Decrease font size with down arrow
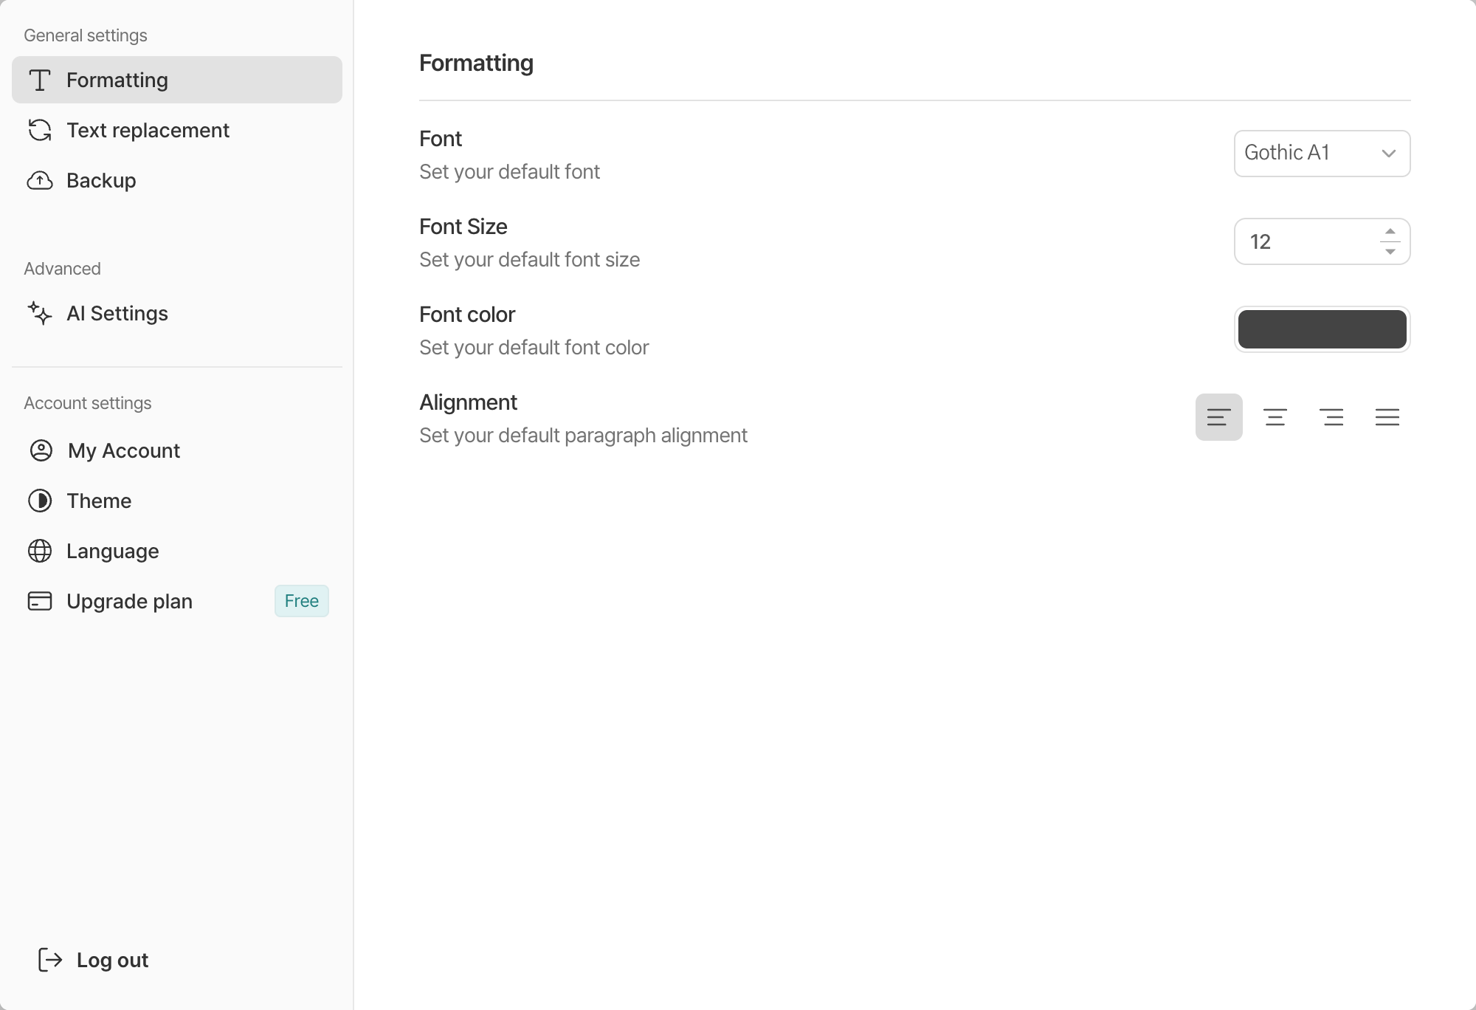The image size is (1476, 1010). click(x=1390, y=252)
